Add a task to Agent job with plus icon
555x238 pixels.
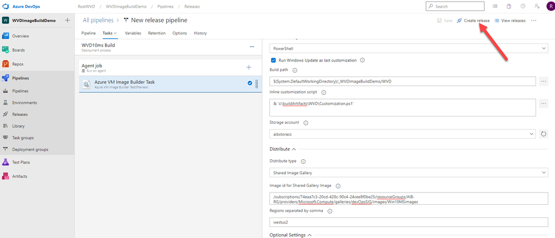[248, 67]
